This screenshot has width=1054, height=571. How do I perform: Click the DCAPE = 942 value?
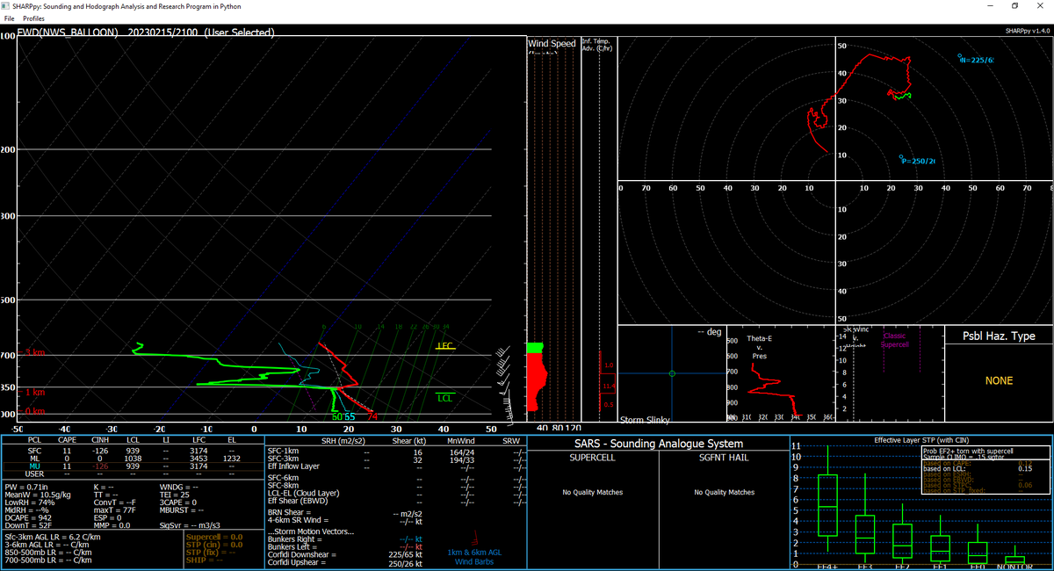28,517
